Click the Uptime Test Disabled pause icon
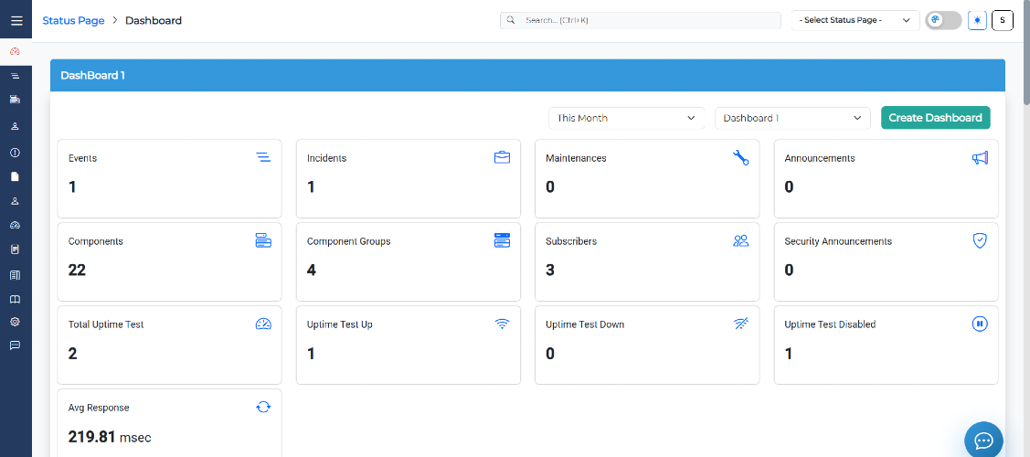 point(980,324)
